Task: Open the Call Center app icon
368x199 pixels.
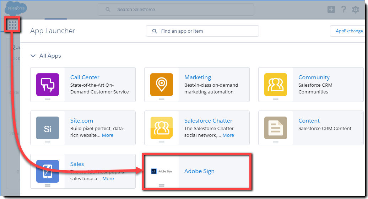Action: (48, 85)
